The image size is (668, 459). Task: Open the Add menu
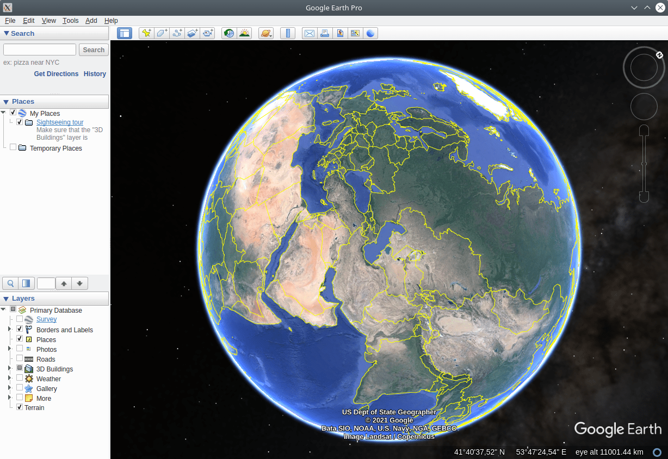90,21
